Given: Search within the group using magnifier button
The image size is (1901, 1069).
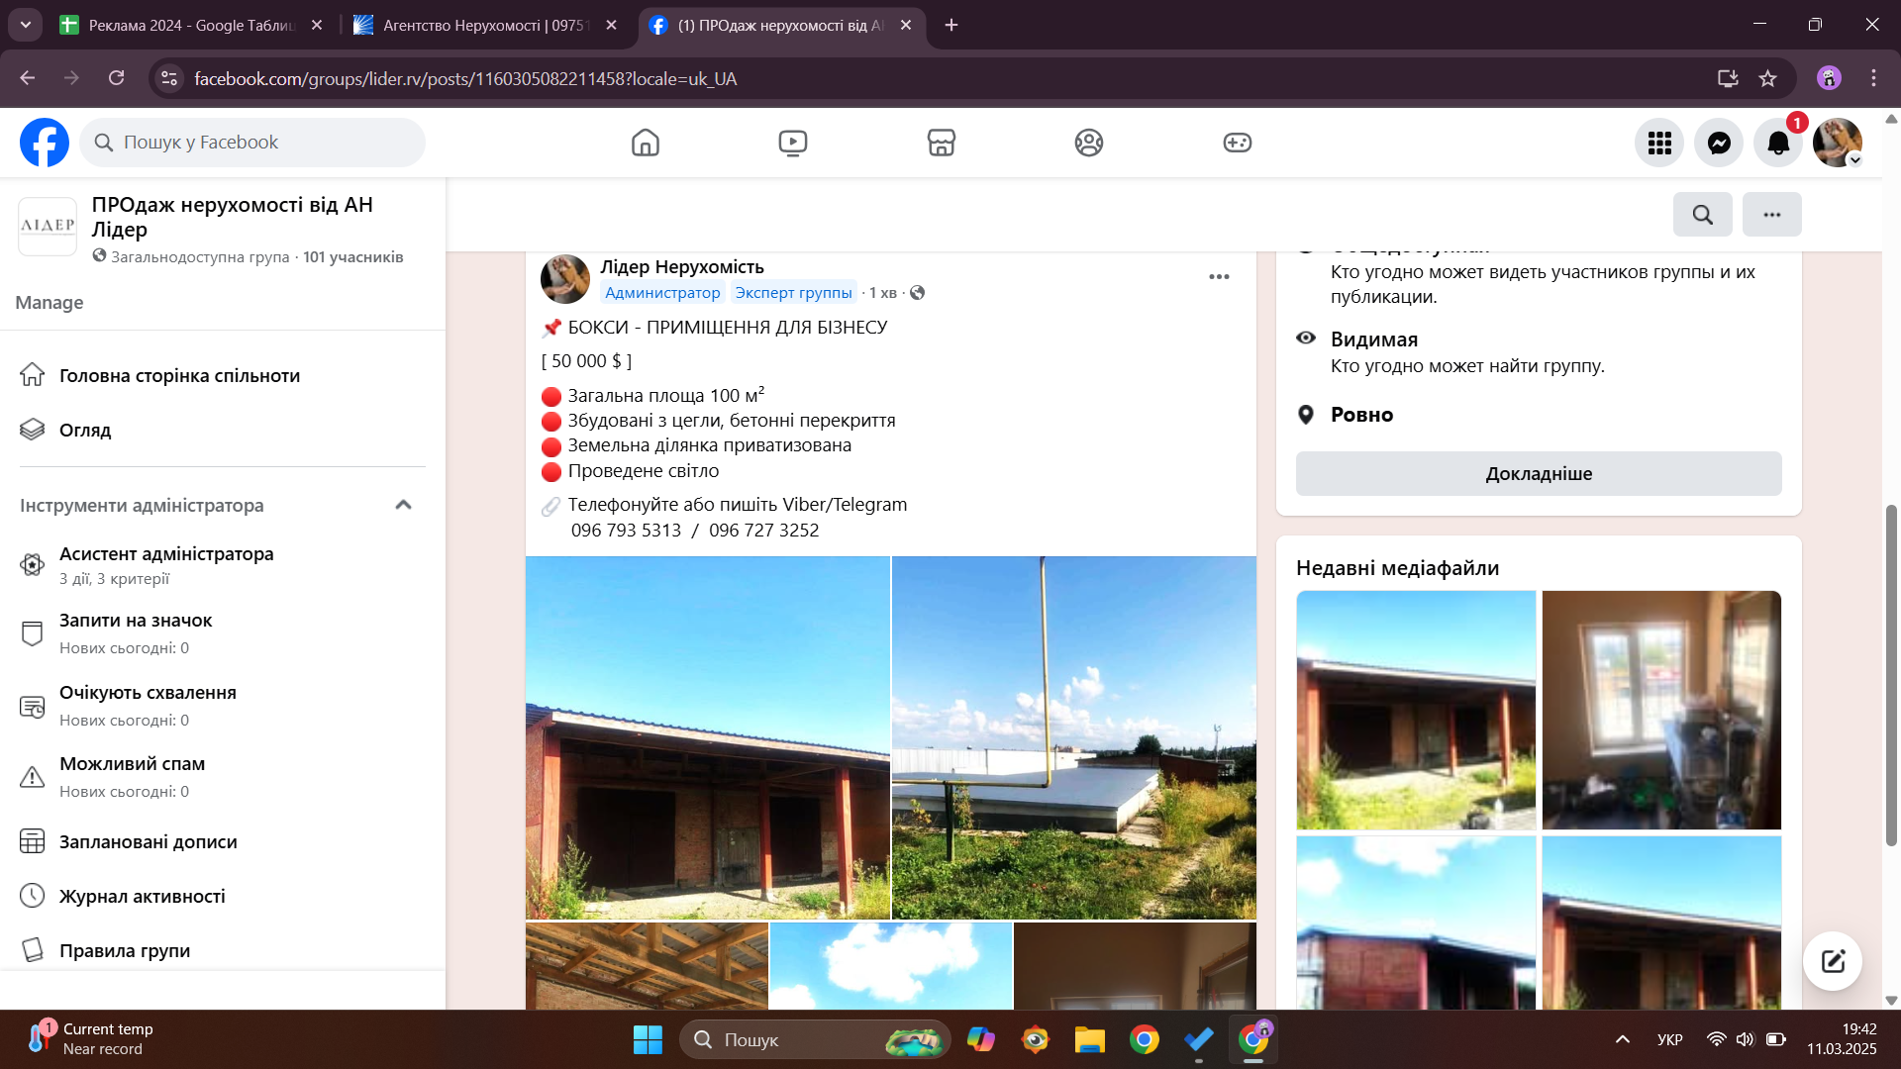Looking at the screenshot, I should click(x=1702, y=215).
